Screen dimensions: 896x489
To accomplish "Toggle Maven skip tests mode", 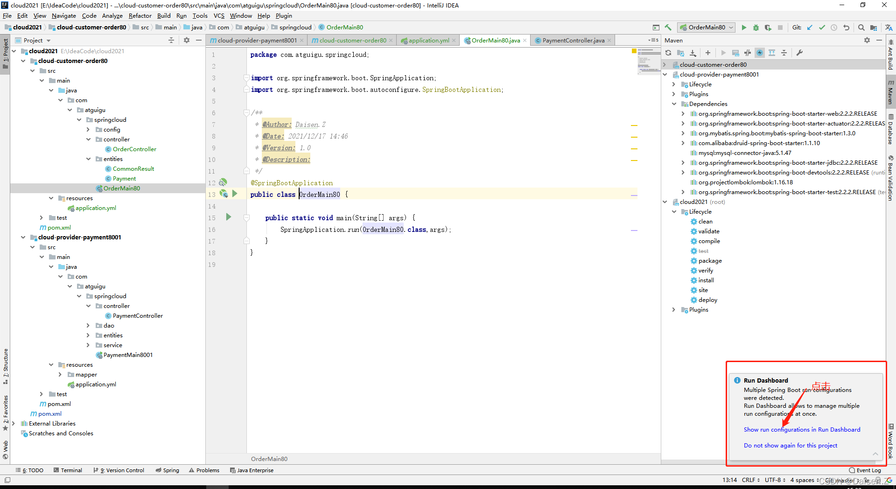I will click(x=760, y=53).
